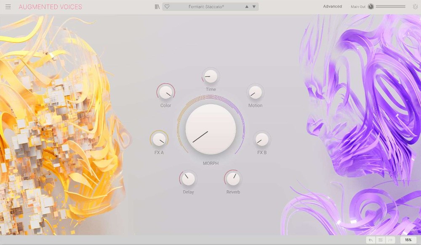The width and height of the screenshot is (421, 245).
Task: Open the Augmented Voices main menu
Action: click(8, 6)
